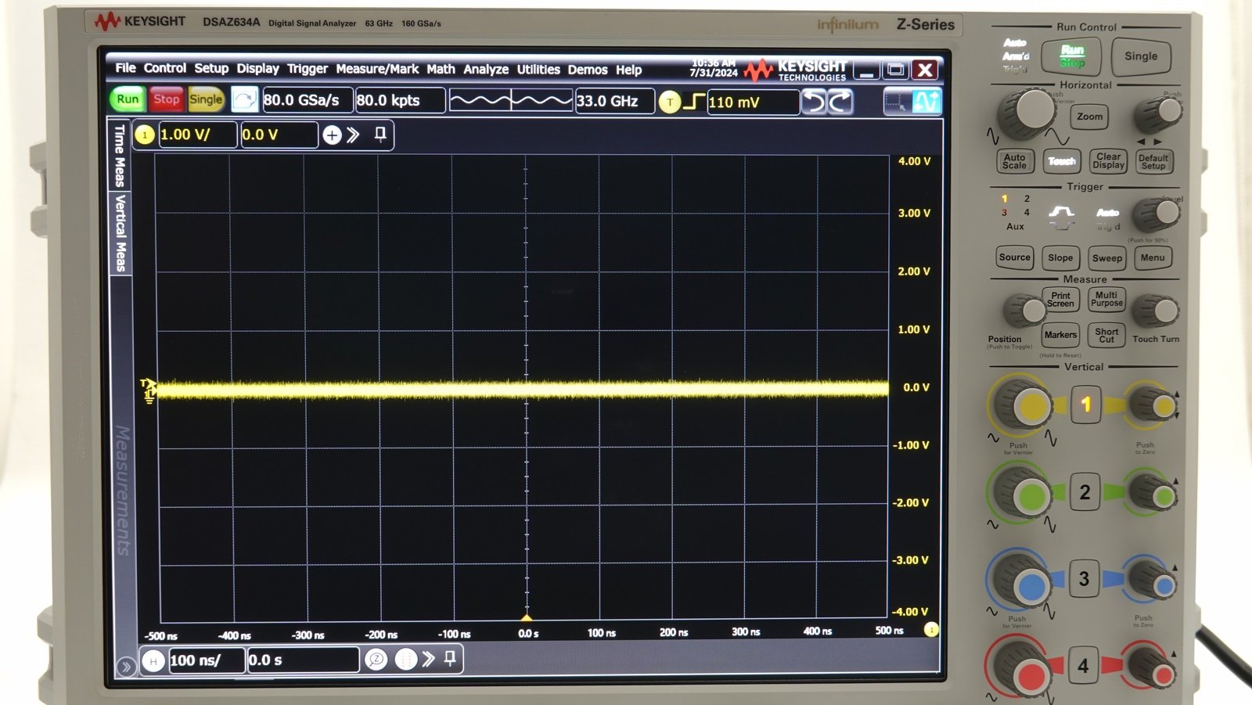Click the 33.0 GHz bandwidth field

(614, 101)
